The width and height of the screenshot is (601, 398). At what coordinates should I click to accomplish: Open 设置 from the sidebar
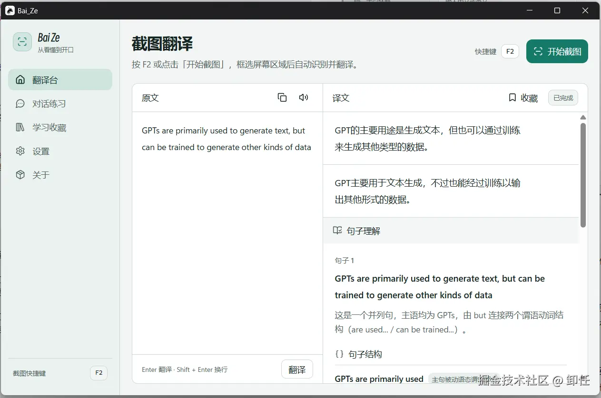click(60, 151)
